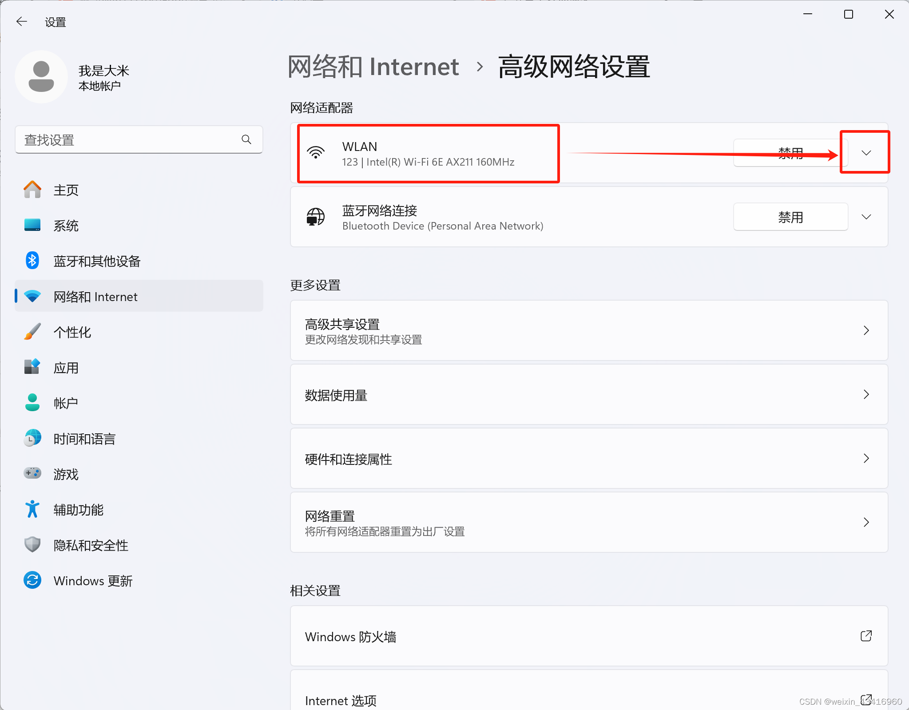Click the Windows 更新 sync icon
909x710 pixels.
pyautogui.click(x=32, y=580)
